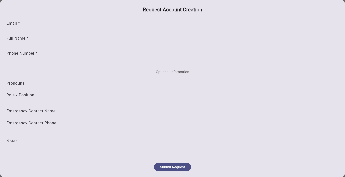
Task: Select the Phone Number label
Action: [22, 53]
